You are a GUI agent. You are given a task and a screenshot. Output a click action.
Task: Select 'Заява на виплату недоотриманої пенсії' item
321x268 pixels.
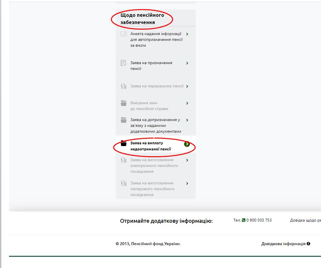tap(151, 146)
